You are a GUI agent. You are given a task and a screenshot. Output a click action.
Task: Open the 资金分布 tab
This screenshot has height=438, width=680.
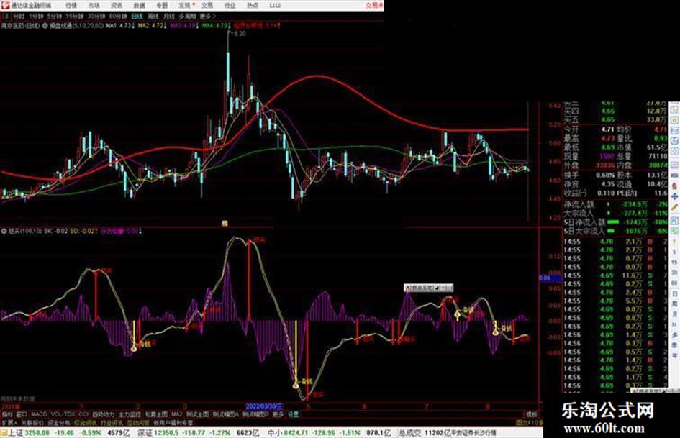click(x=59, y=422)
